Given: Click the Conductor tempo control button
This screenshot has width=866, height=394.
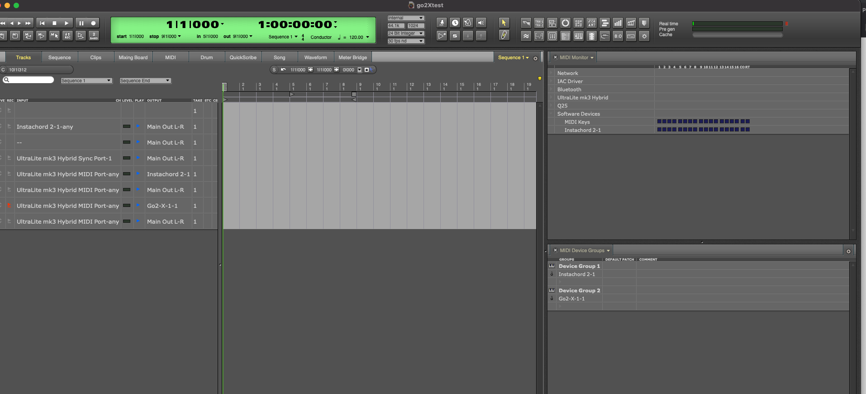Looking at the screenshot, I should tap(321, 37).
